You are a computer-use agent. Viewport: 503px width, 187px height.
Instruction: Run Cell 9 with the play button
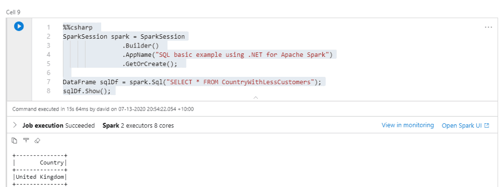pos(19,26)
